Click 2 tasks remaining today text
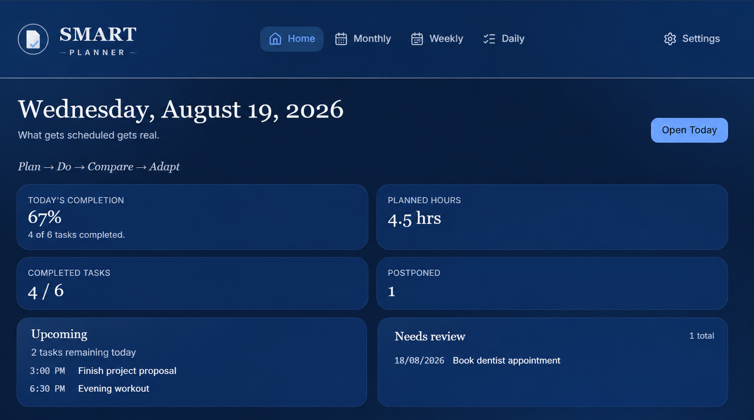 (83, 352)
